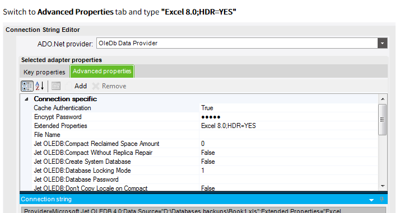The image size is (409, 213).
Task: Click the grayed Remove button
Action: click(x=109, y=86)
